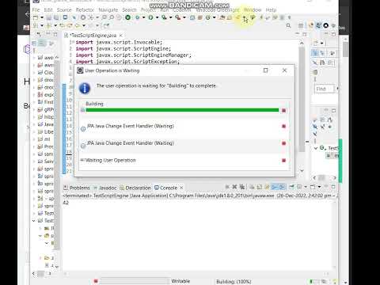Image resolution: width=380 pixels, height=285 pixels.
Task: Click Remove Launch icon in Console toolbar
Action: click(x=234, y=187)
